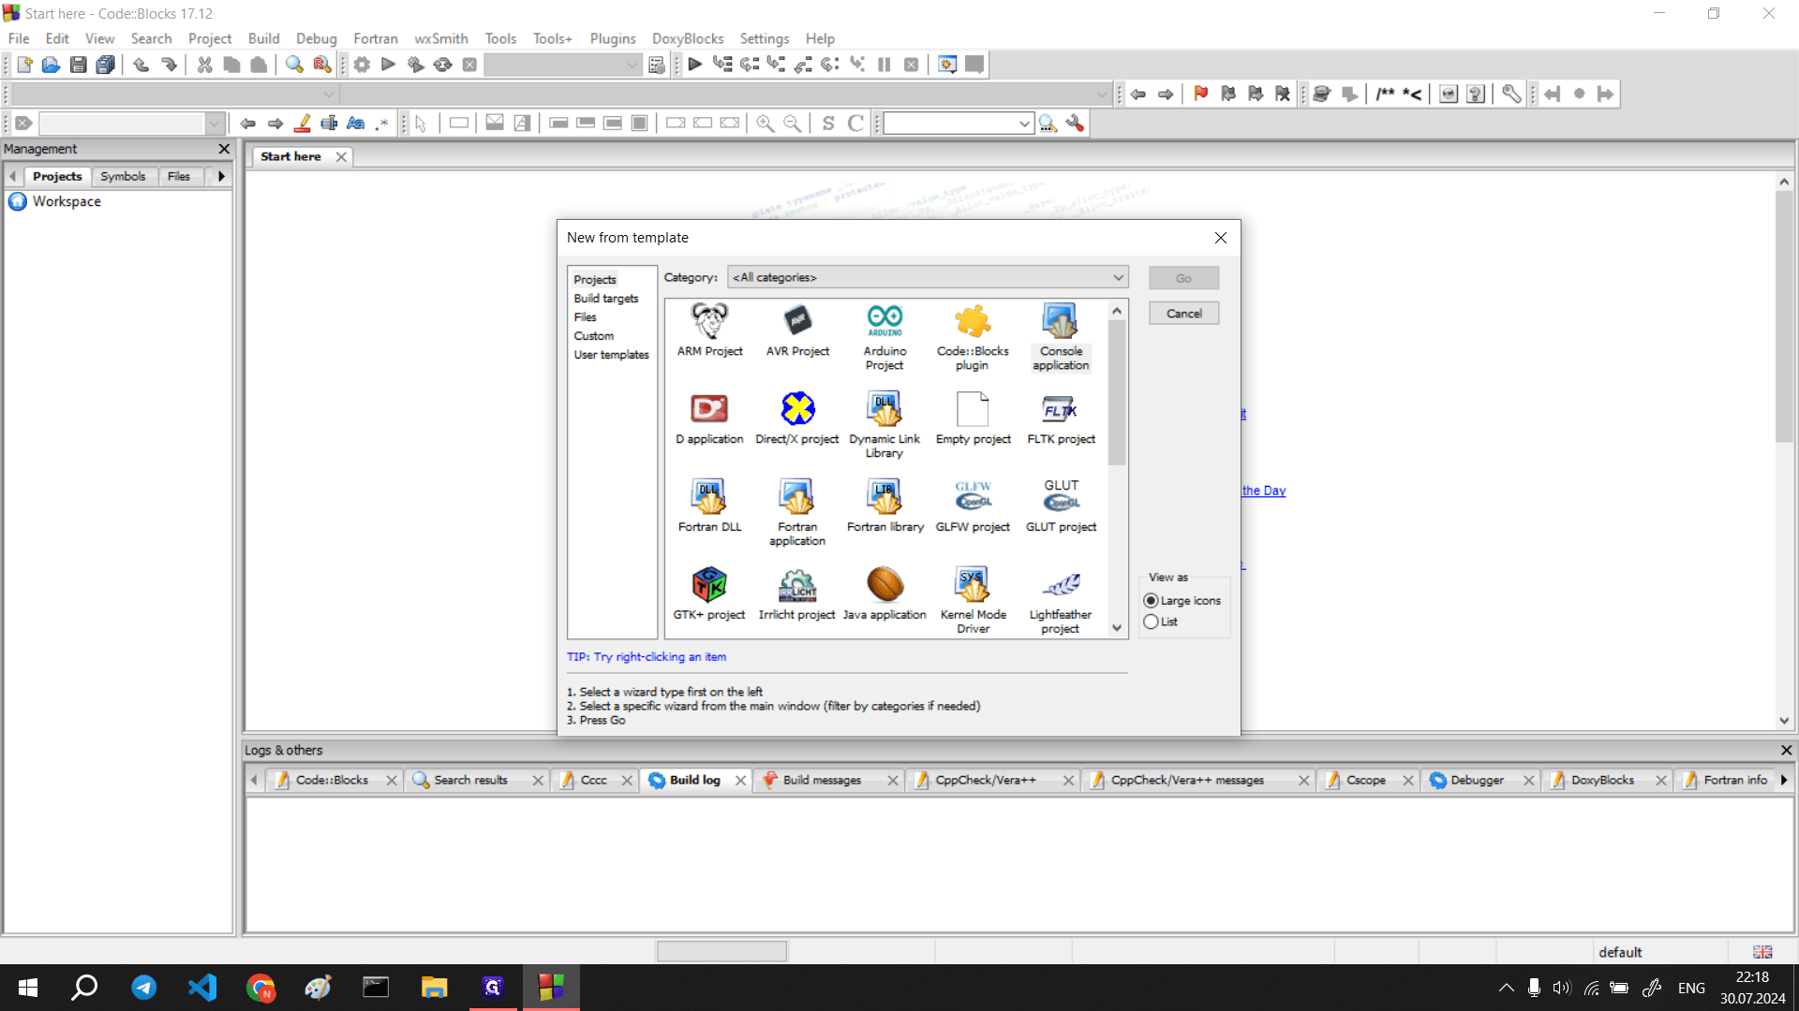1799x1011 pixels.
Task: Choose the Arduino Project template
Action: (x=885, y=337)
